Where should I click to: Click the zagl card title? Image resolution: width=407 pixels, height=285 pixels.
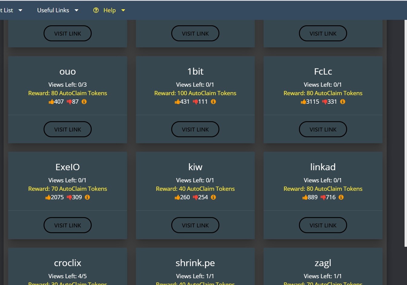tap(323, 263)
